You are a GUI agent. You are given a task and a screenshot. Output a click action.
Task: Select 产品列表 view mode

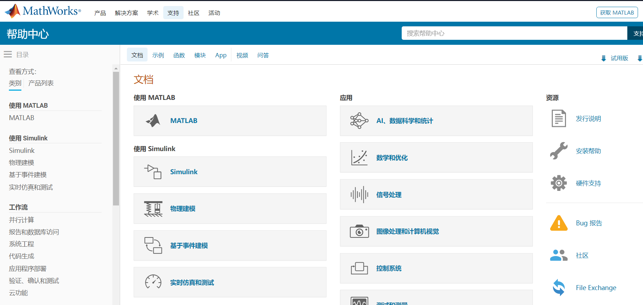pos(41,83)
